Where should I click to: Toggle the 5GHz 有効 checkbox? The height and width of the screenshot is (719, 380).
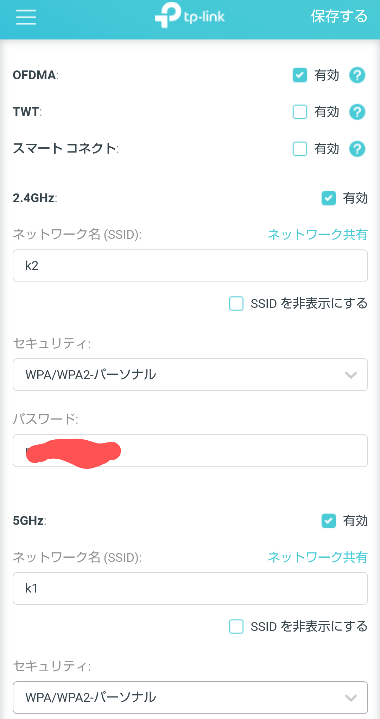[x=329, y=521]
